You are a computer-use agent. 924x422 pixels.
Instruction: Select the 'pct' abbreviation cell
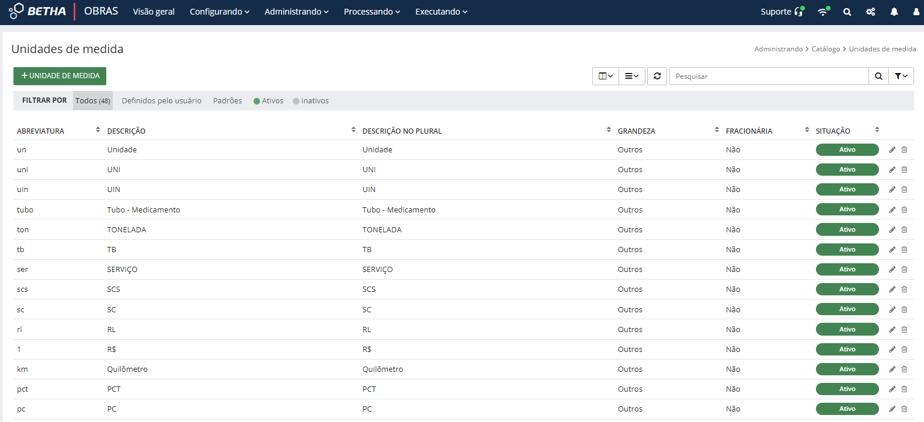(22, 389)
